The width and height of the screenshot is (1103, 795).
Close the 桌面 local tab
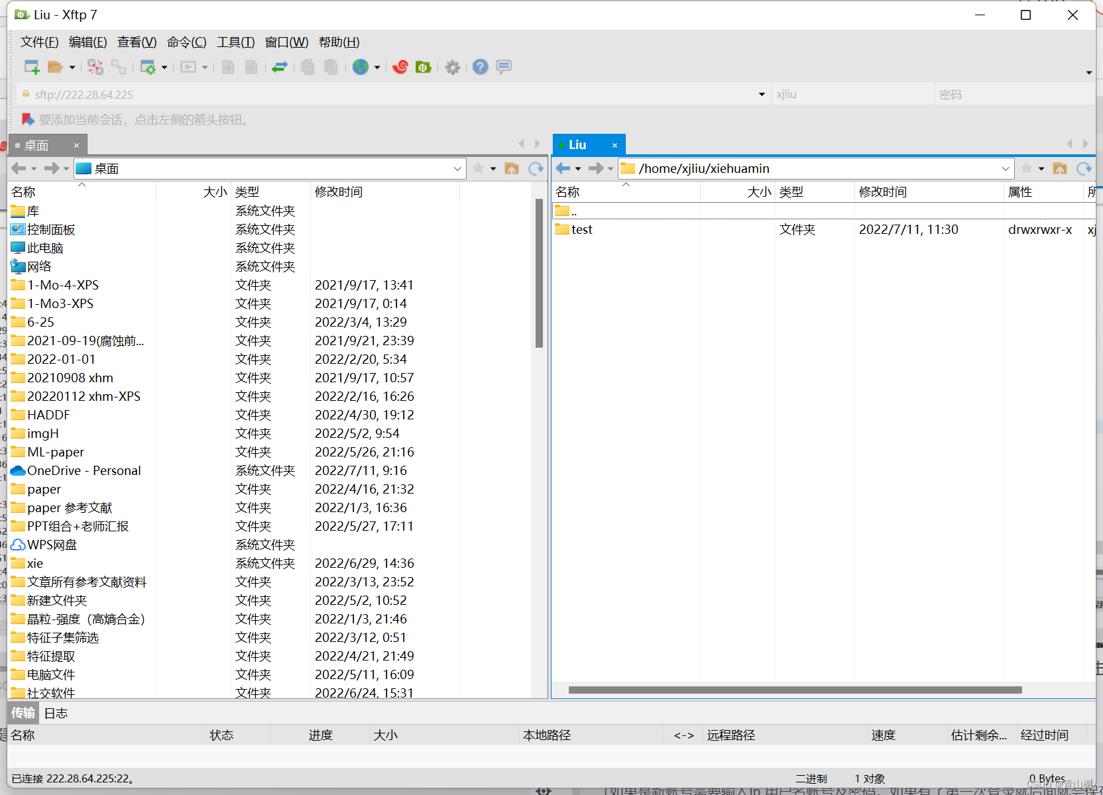coord(76,145)
